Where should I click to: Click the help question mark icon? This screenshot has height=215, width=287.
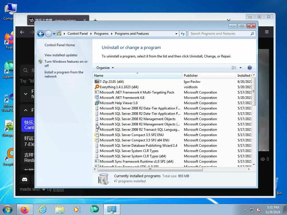coord(249,68)
